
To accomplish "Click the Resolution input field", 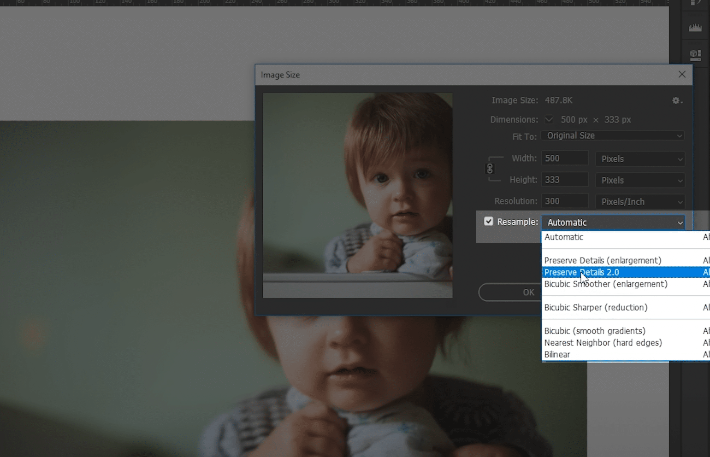I will (x=565, y=201).
